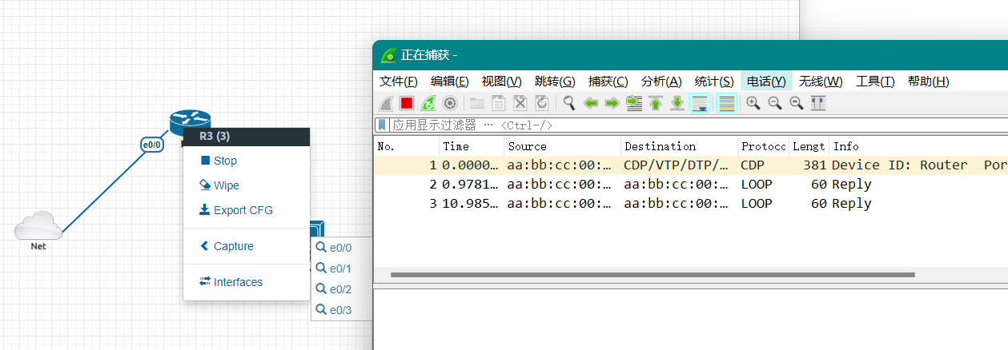Click the display filter input field
The width and height of the screenshot is (1008, 350).
tap(697, 125)
